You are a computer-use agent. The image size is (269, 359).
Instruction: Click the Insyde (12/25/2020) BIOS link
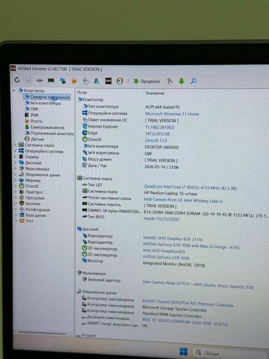click(161, 219)
